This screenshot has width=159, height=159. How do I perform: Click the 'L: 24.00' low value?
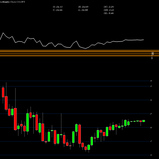pos(83,10)
